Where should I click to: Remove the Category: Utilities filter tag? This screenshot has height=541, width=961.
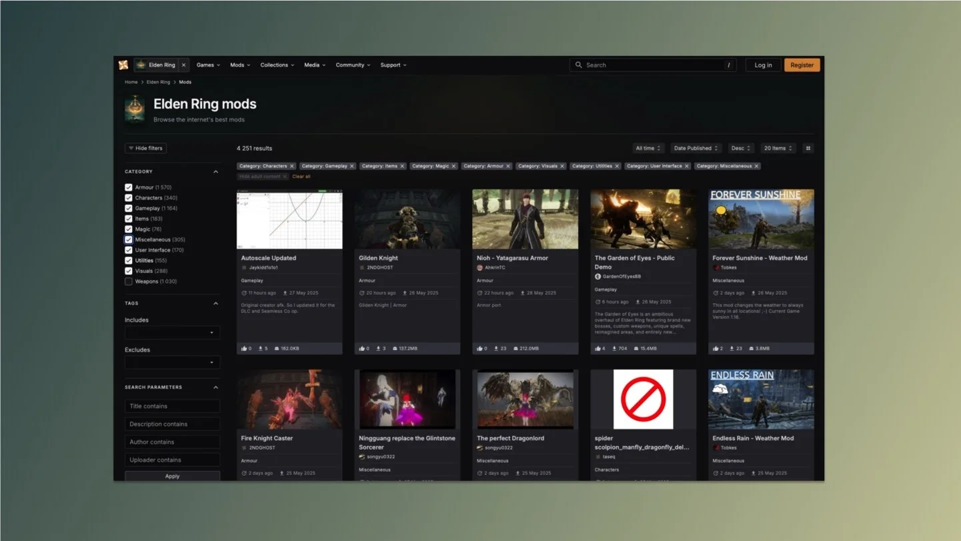[617, 166]
